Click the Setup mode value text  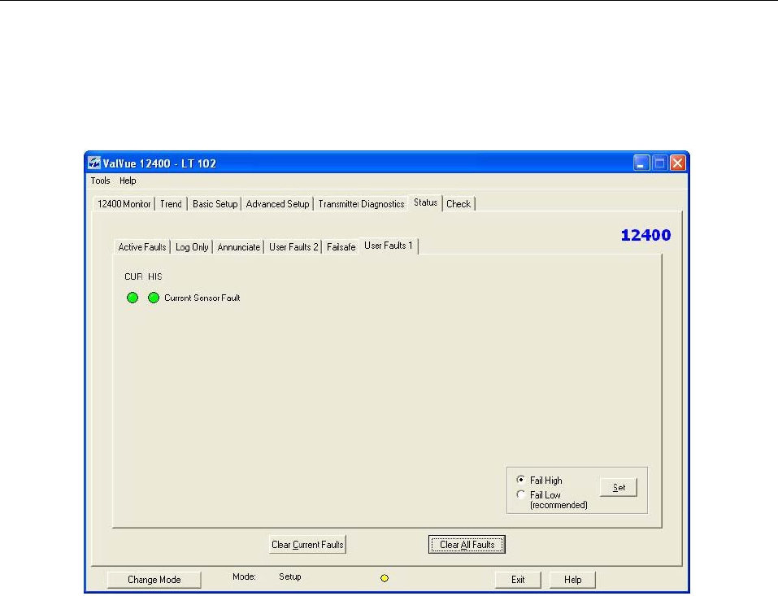point(289,576)
